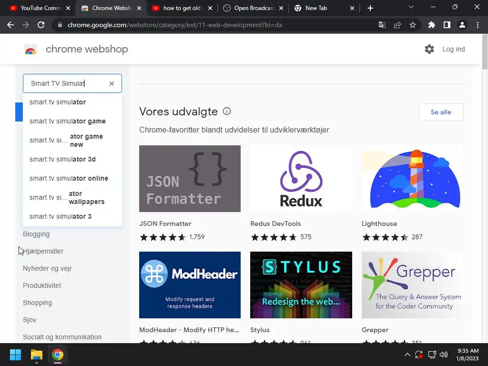Choose suggestion smart tv simulator 3d

72,159
